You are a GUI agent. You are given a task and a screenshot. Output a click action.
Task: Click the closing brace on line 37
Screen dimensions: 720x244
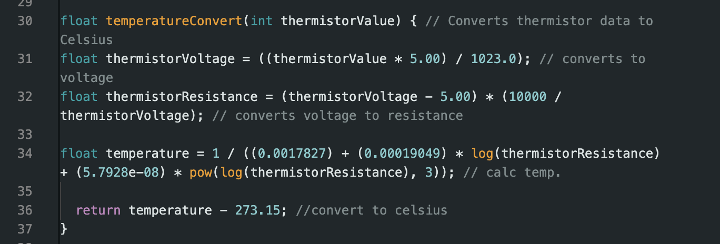click(x=64, y=229)
